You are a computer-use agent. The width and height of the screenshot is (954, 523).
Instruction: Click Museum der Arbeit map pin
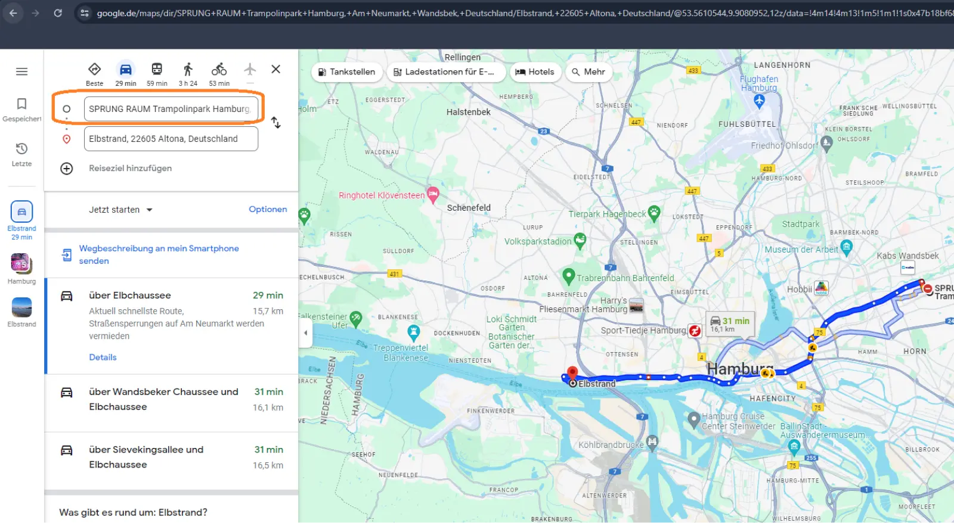[846, 247]
